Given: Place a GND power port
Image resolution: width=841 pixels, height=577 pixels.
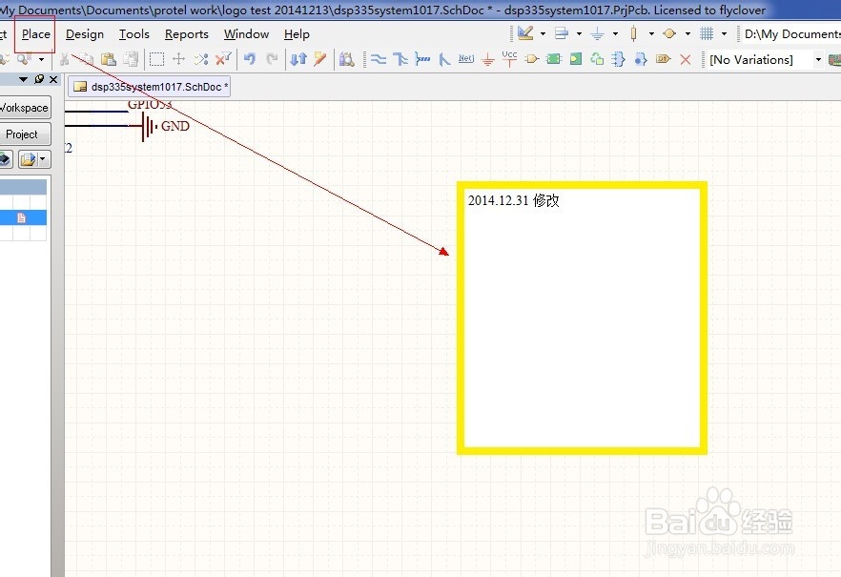Looking at the screenshot, I should [x=487, y=59].
